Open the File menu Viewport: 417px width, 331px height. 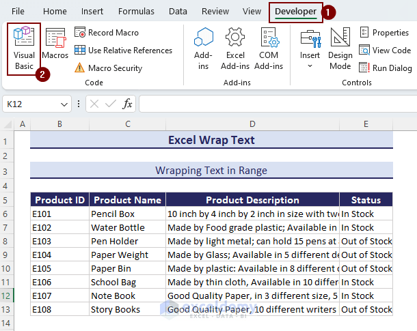click(x=18, y=12)
